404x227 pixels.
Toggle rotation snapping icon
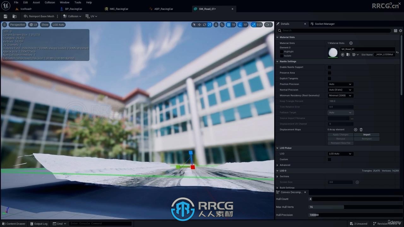pyautogui.click(x=240, y=25)
